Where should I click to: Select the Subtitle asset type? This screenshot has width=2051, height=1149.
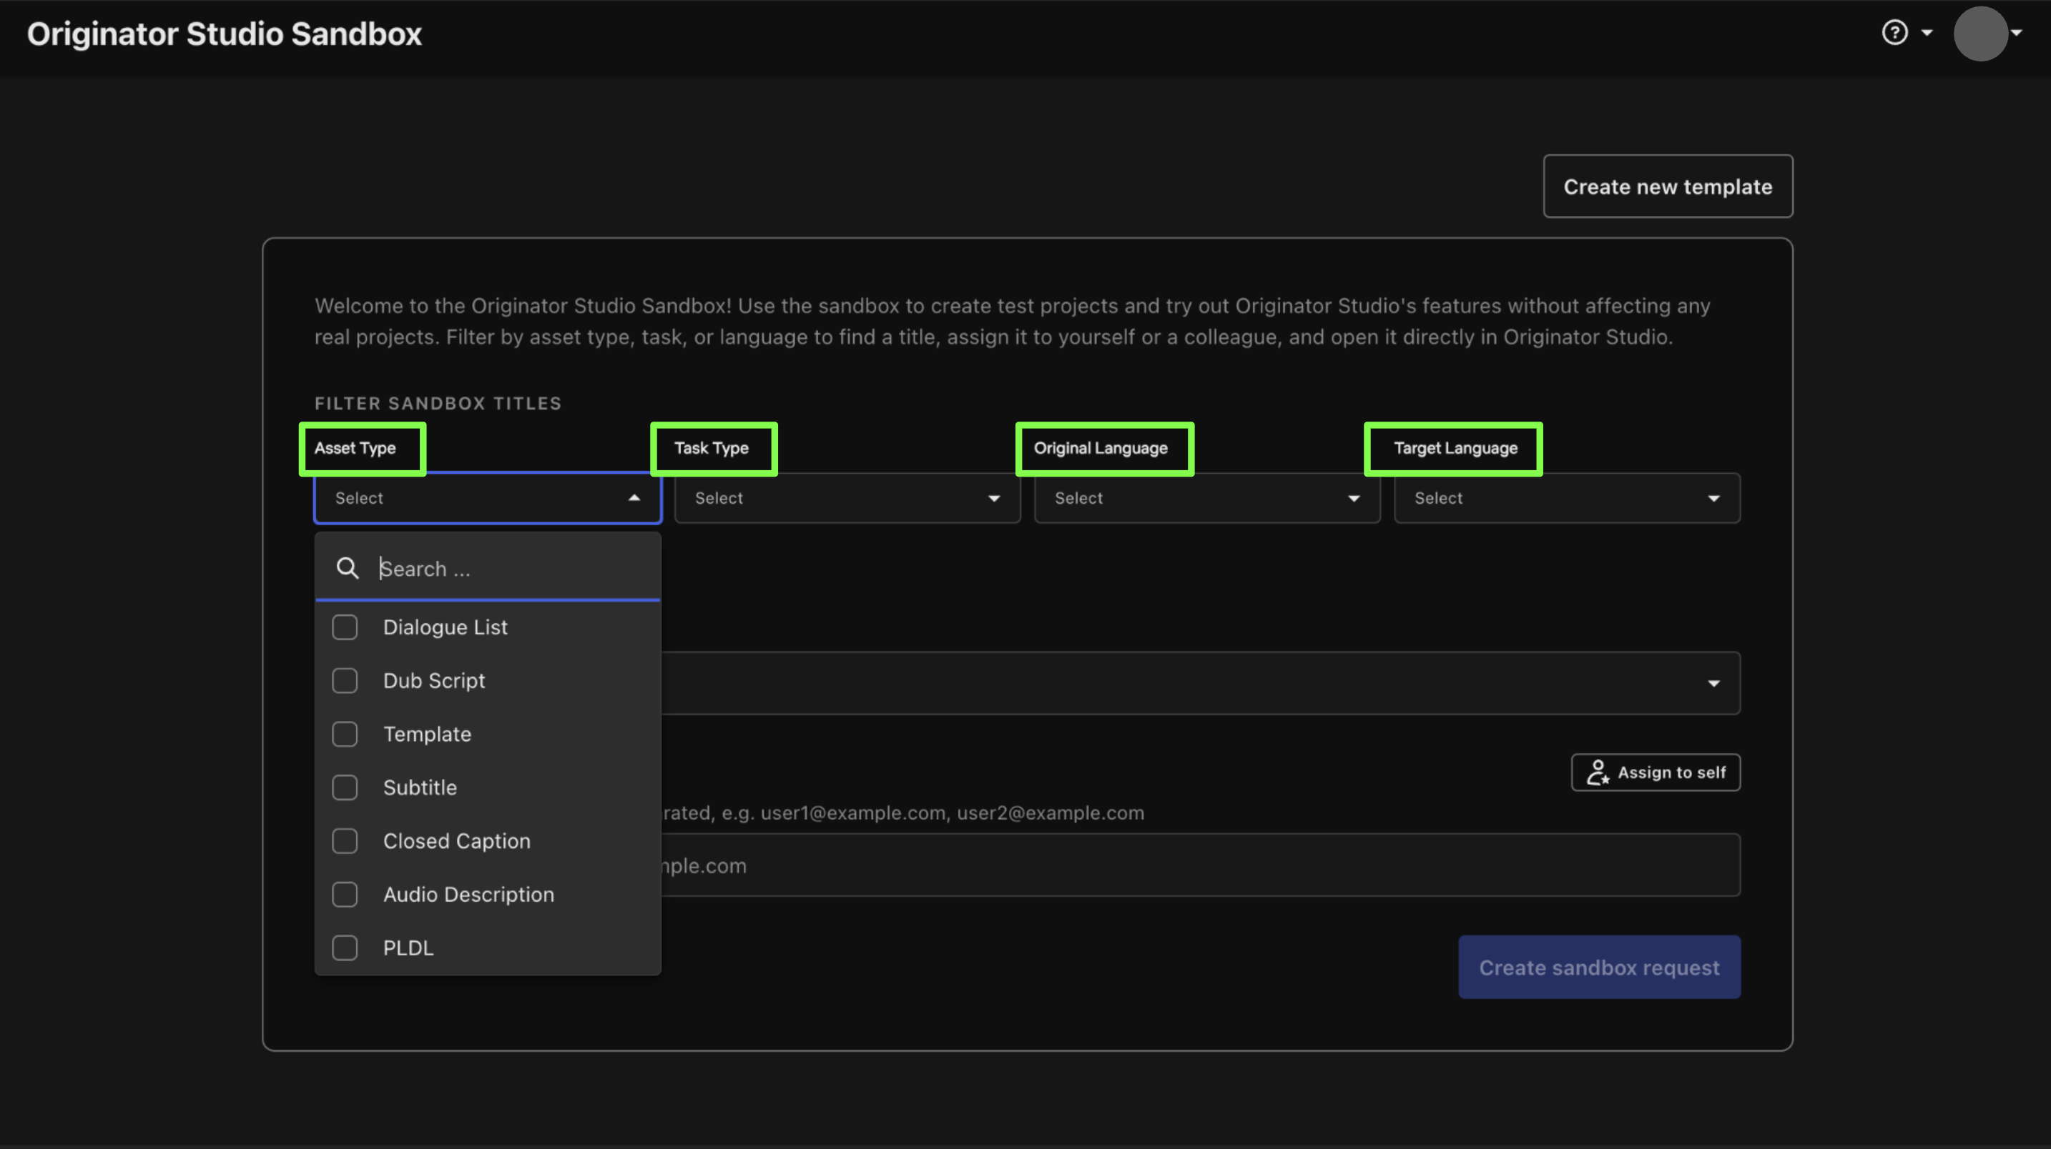point(345,787)
